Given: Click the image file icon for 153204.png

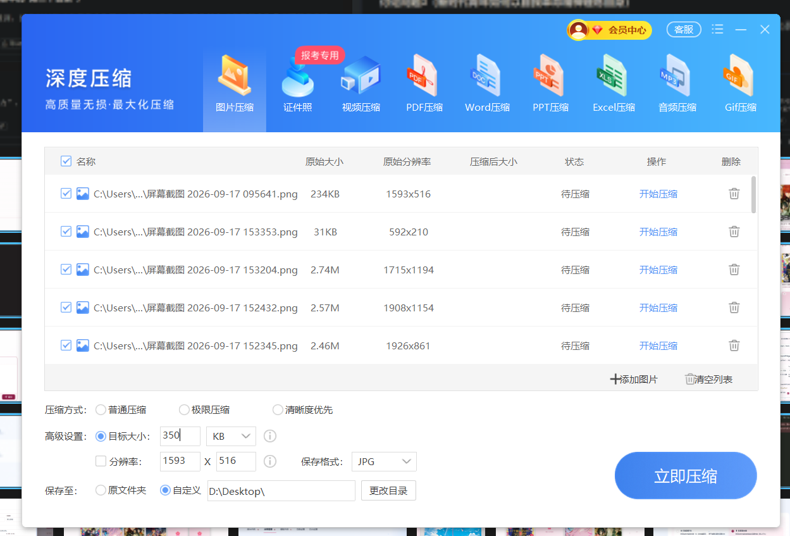Looking at the screenshot, I should (x=83, y=270).
